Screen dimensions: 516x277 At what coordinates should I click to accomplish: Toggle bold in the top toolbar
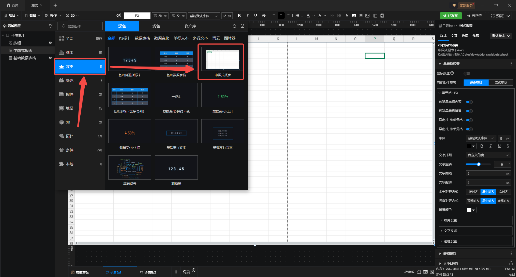239,16
